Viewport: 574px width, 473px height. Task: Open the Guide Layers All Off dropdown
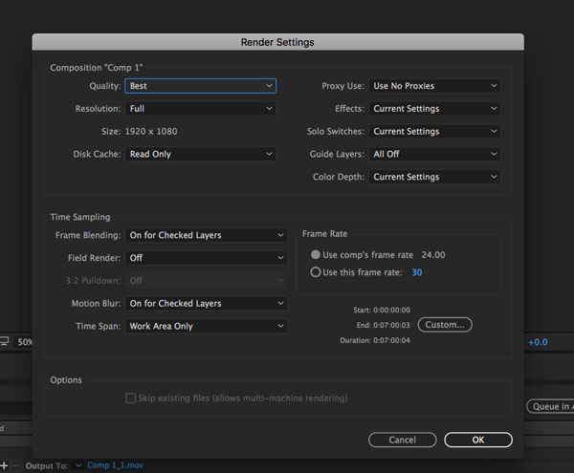(x=434, y=154)
